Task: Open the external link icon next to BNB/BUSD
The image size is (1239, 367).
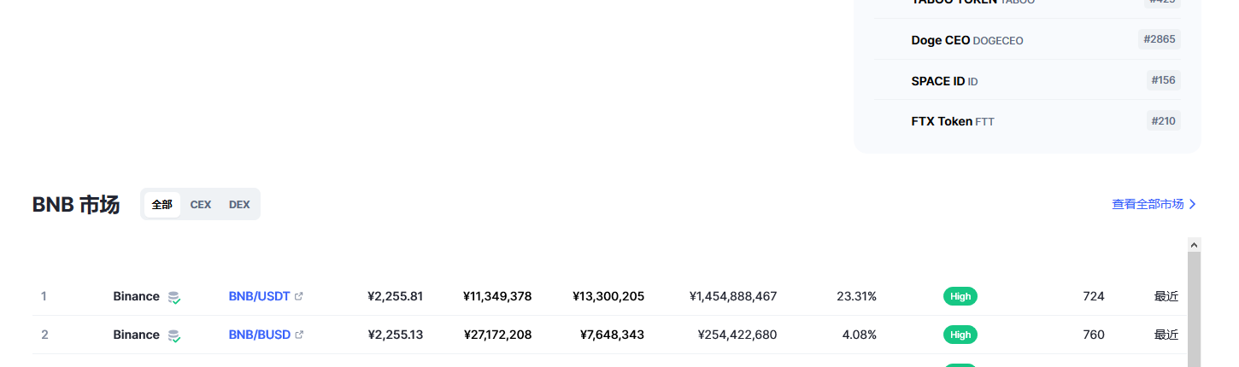Action: pos(299,335)
